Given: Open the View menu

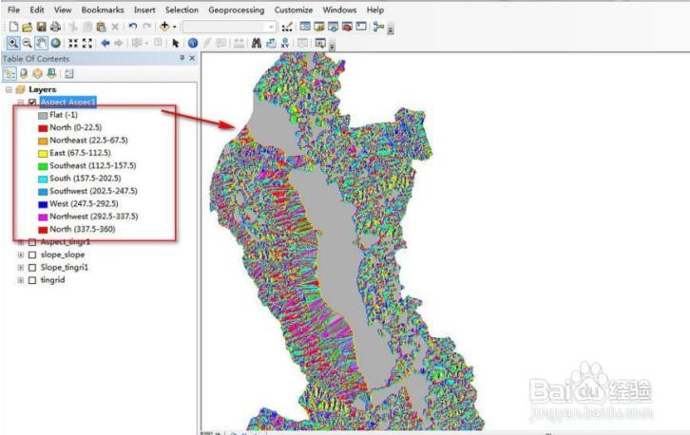Looking at the screenshot, I should point(63,9).
